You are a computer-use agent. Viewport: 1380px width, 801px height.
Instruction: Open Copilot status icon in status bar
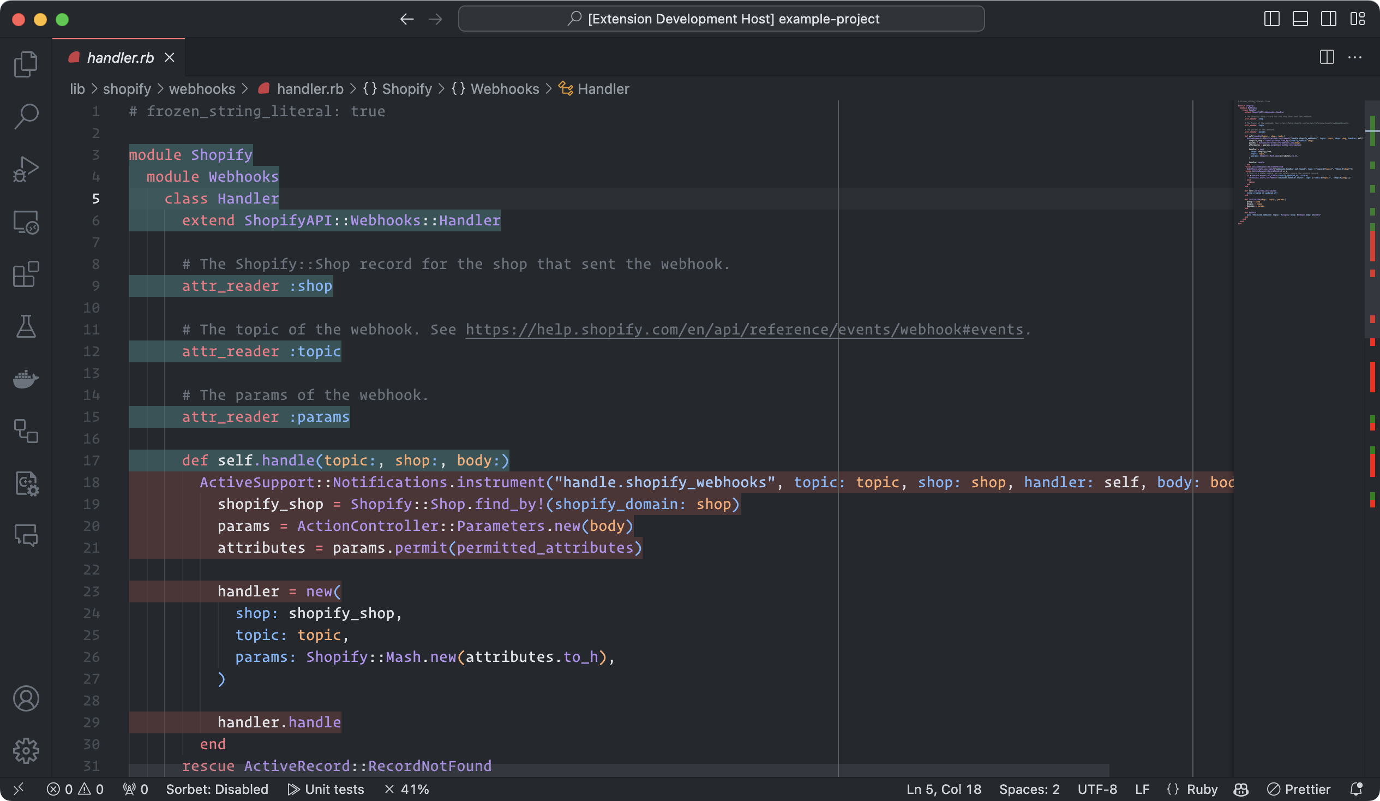click(1241, 789)
